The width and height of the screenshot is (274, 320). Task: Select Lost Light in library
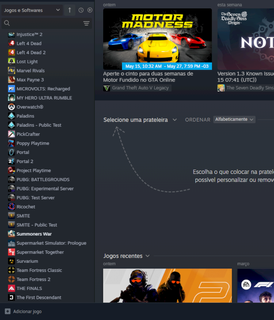tap(27, 62)
